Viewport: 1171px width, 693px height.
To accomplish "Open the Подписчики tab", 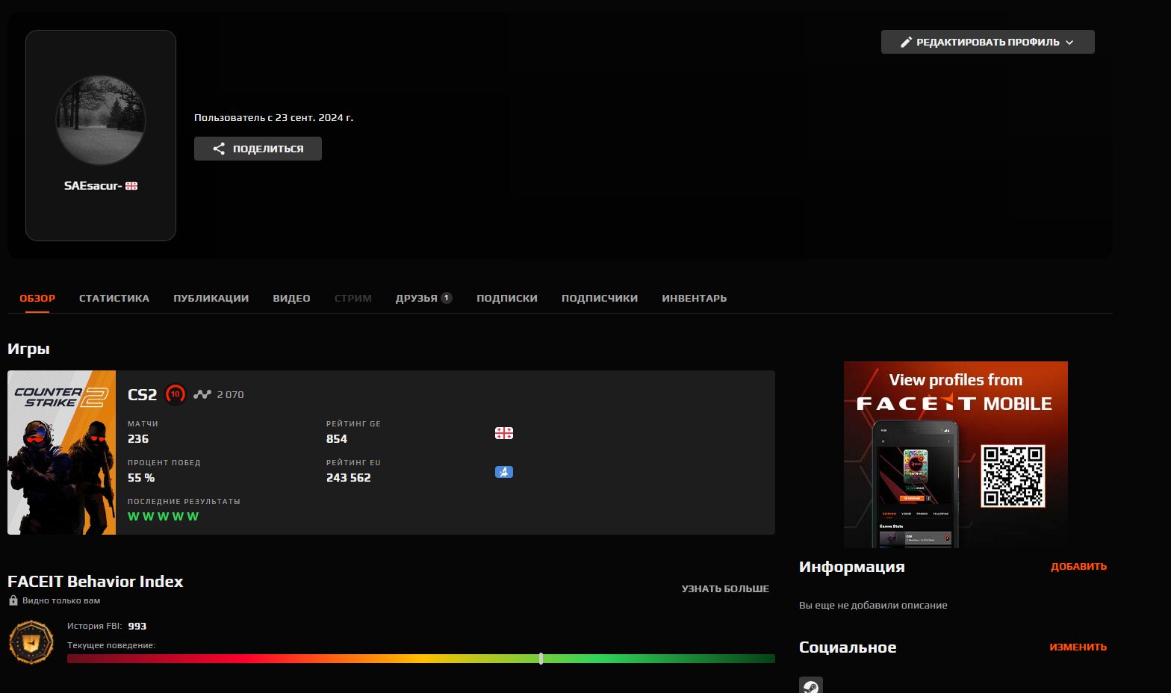I will 599,298.
